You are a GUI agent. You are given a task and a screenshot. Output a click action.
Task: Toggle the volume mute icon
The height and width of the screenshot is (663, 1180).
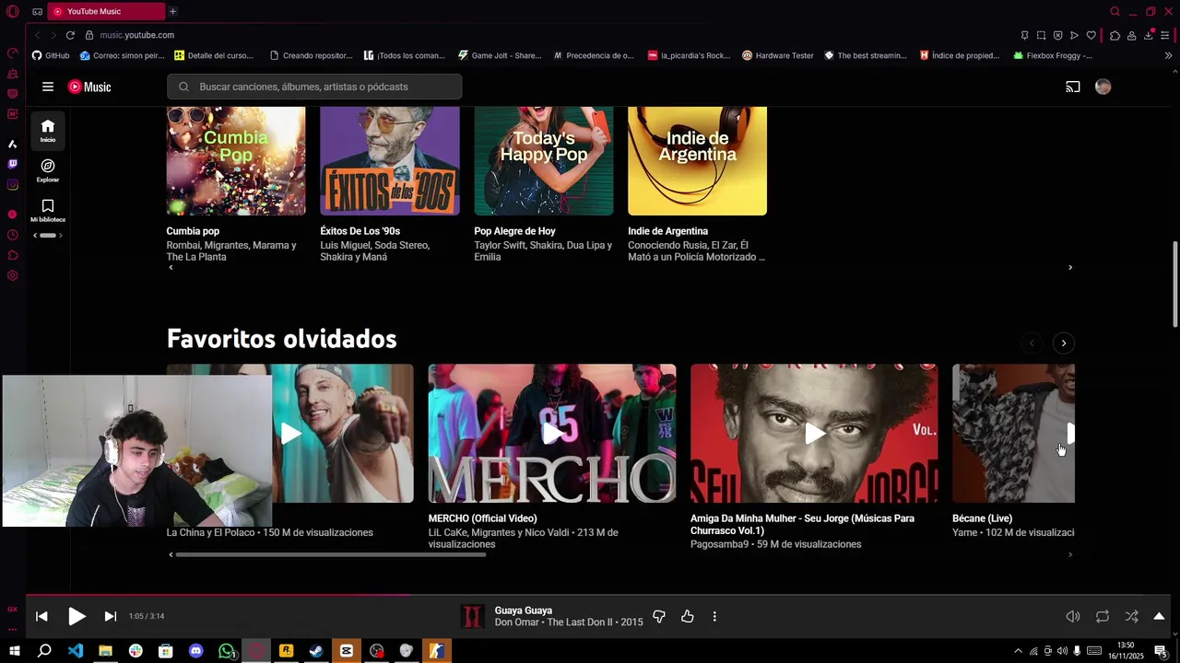click(x=1073, y=616)
